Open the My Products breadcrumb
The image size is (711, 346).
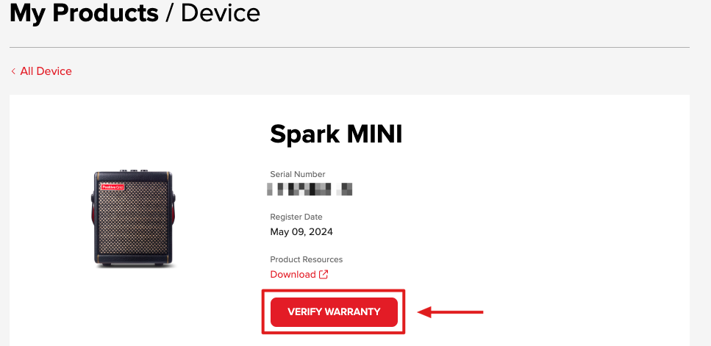pyautogui.click(x=84, y=12)
